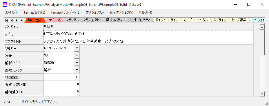The height and width of the screenshot is (106, 269).
Task: Expand the 解析タイプ dropdown arrow
Action: 77,63
